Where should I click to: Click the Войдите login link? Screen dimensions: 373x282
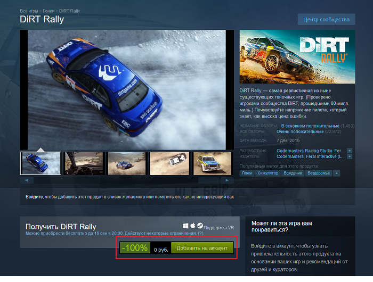click(34, 197)
